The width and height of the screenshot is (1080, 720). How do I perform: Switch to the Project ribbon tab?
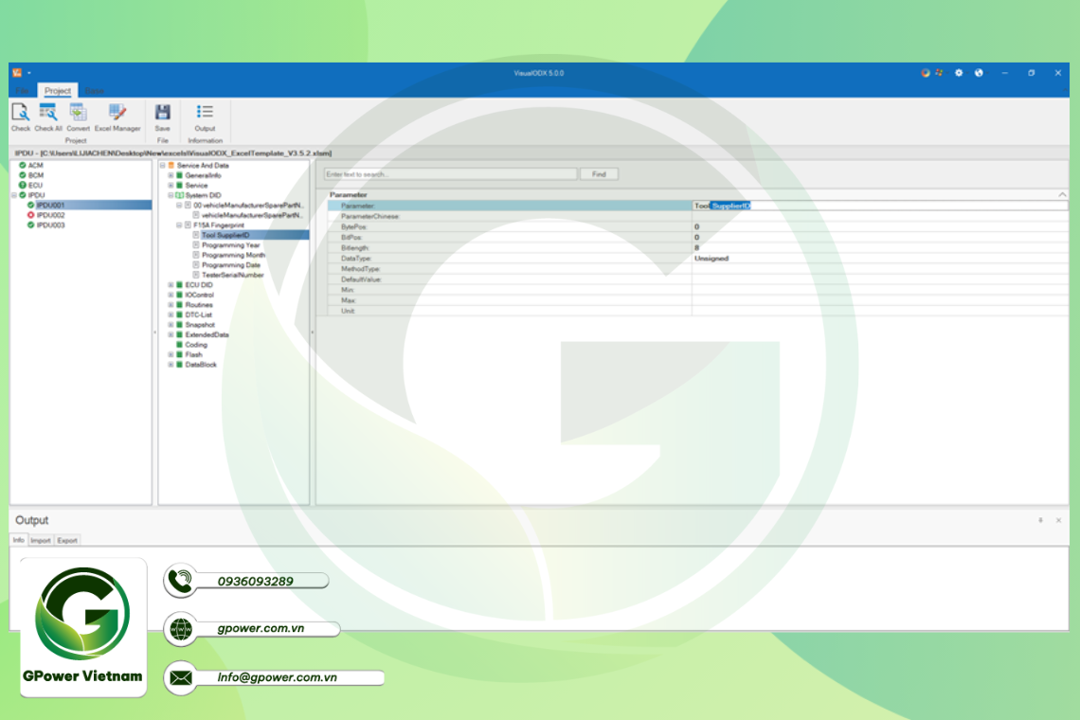tap(58, 91)
